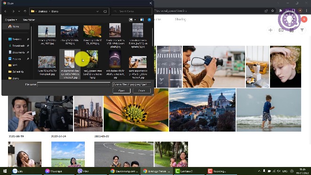Select the city at dusk image file
This screenshot has width=311, height=175.
[69, 35]
